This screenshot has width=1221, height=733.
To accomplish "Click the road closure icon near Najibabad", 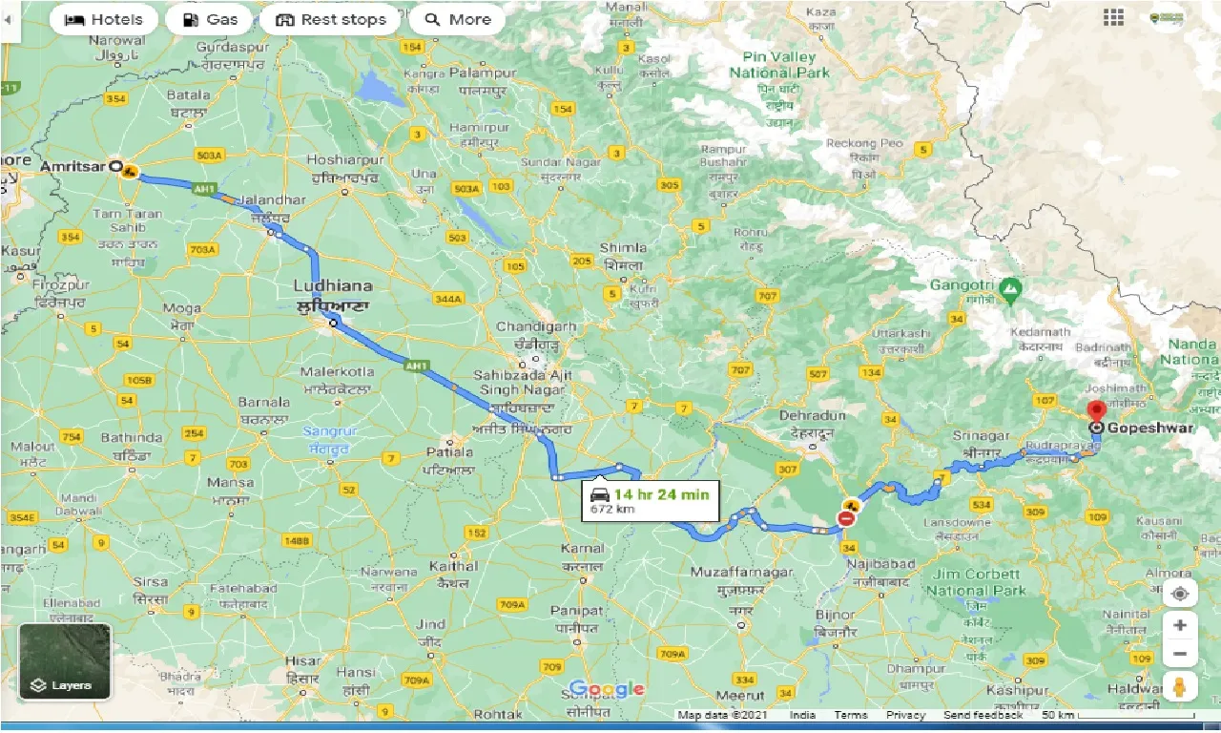I will click(x=845, y=519).
